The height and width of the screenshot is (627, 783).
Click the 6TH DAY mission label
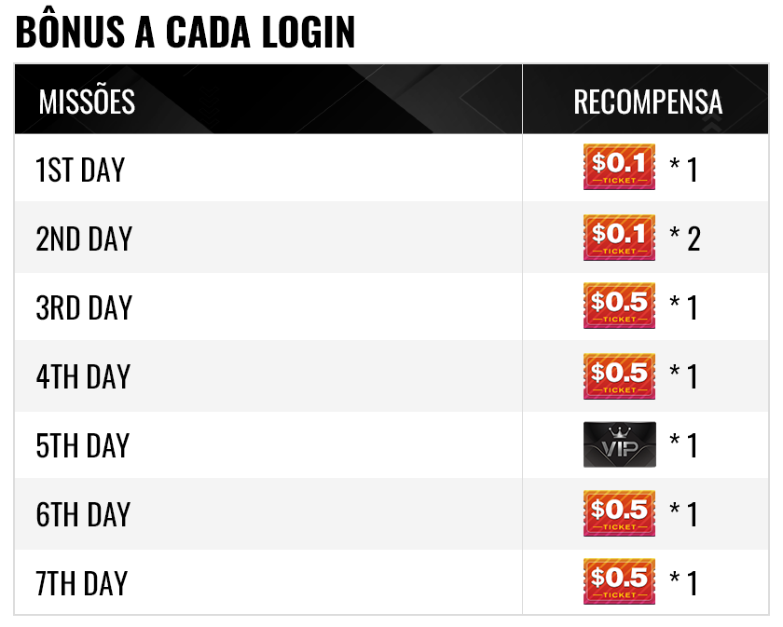click(x=83, y=514)
